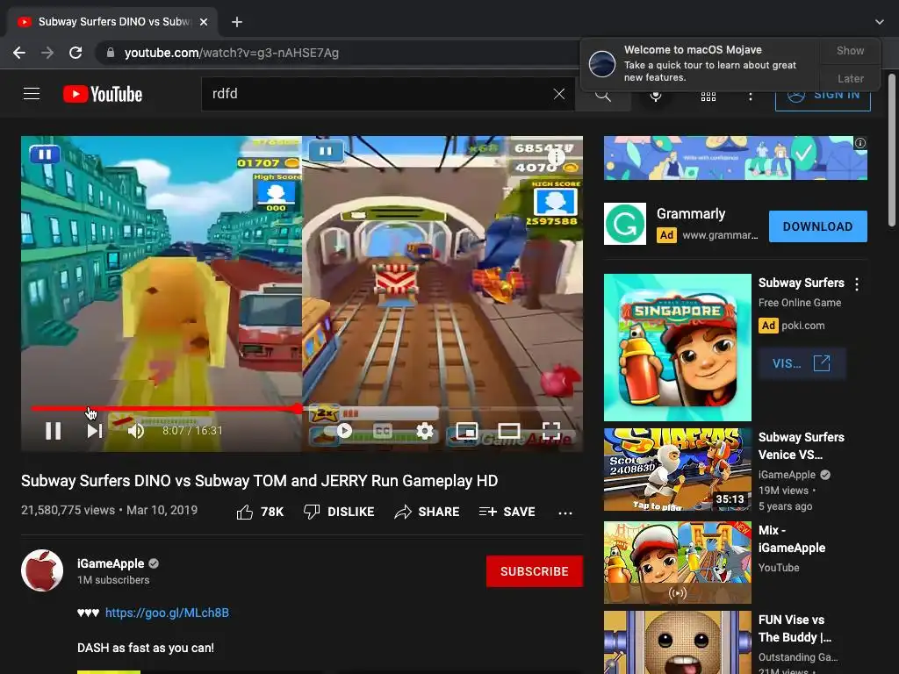View site info via lock icon
899x674 pixels.
(110, 53)
